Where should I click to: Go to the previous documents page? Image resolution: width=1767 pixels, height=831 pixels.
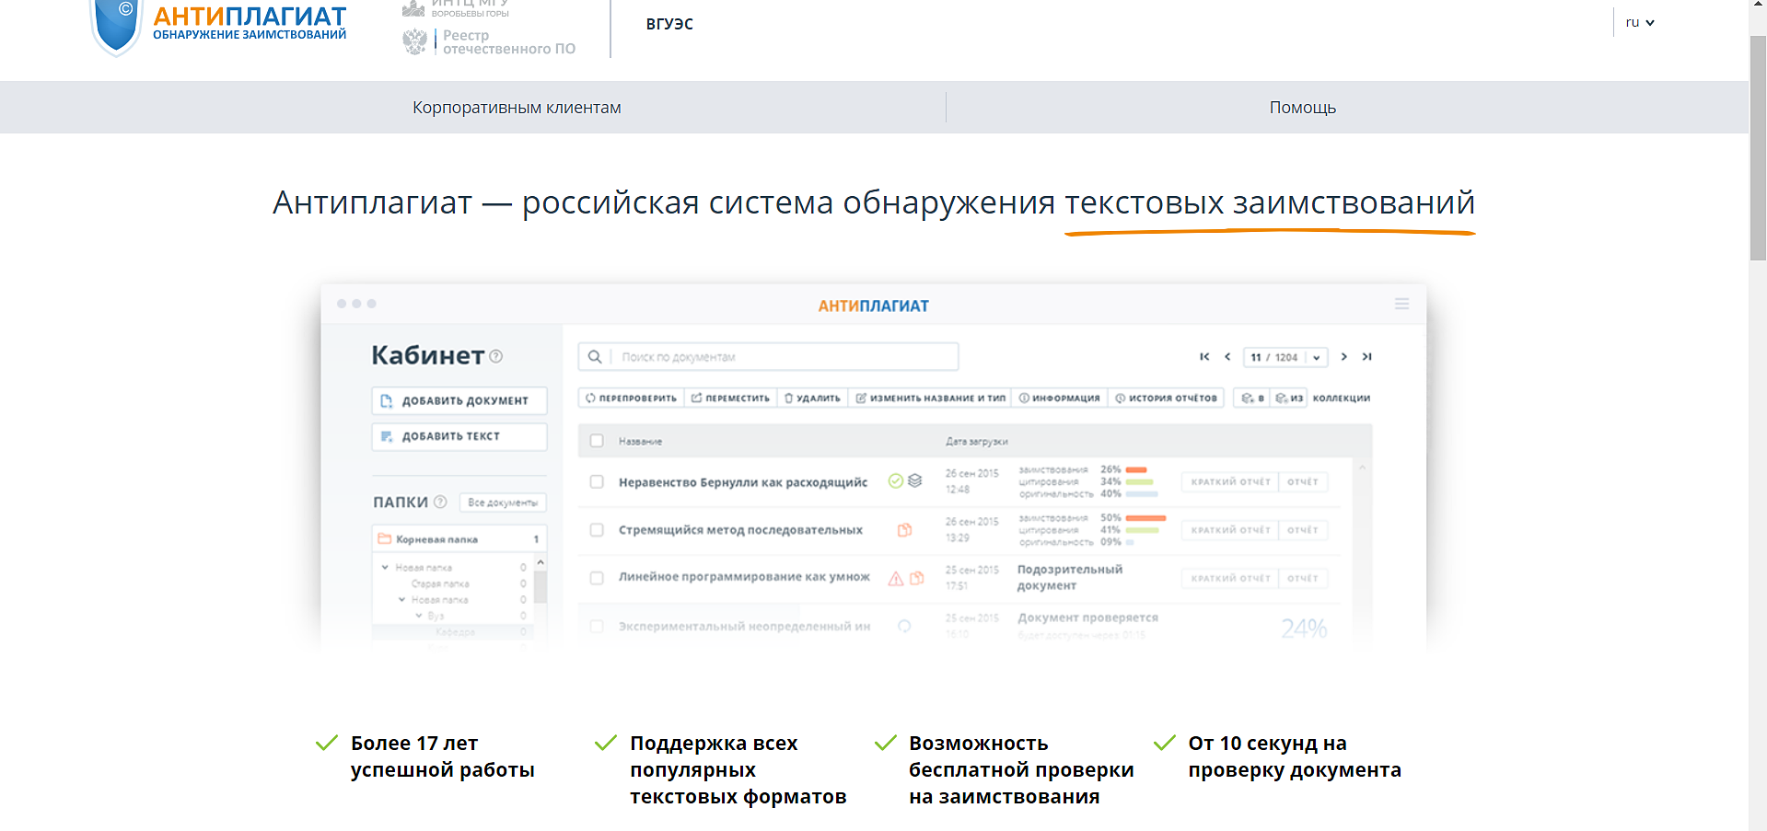tap(1227, 357)
